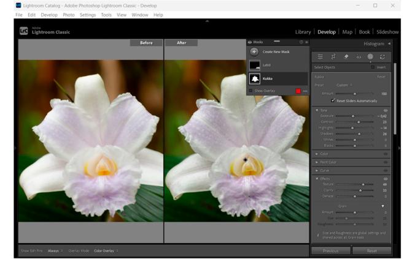This screenshot has width=415, height=259.
Task: Open the Preset Custom dropdown
Action: 344,85
